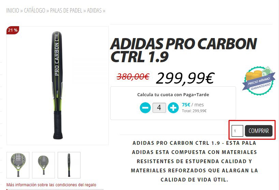Click the plus button to increase installments
Screen dimensions: 279x190
click(x=173, y=108)
